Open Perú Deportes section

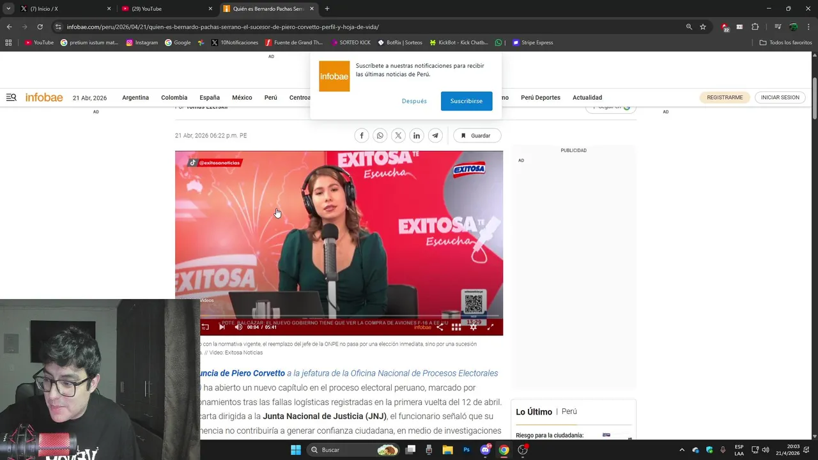pyautogui.click(x=541, y=98)
